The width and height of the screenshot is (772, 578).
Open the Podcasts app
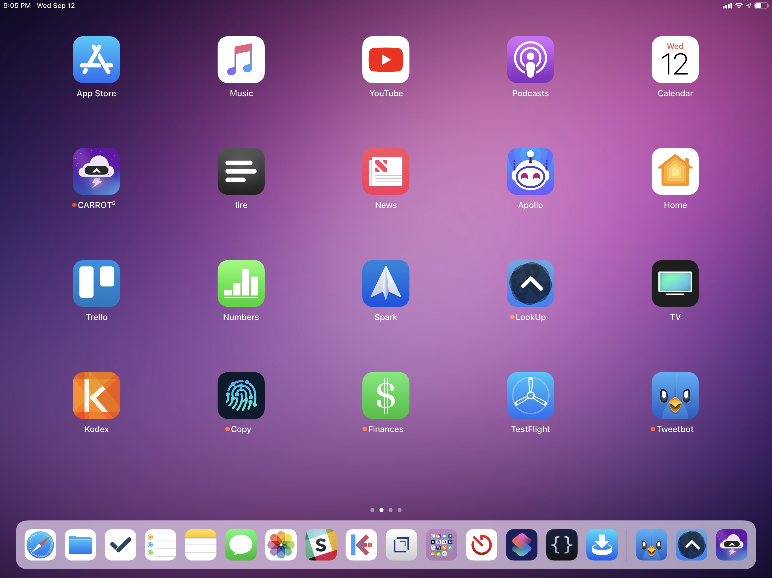point(530,60)
